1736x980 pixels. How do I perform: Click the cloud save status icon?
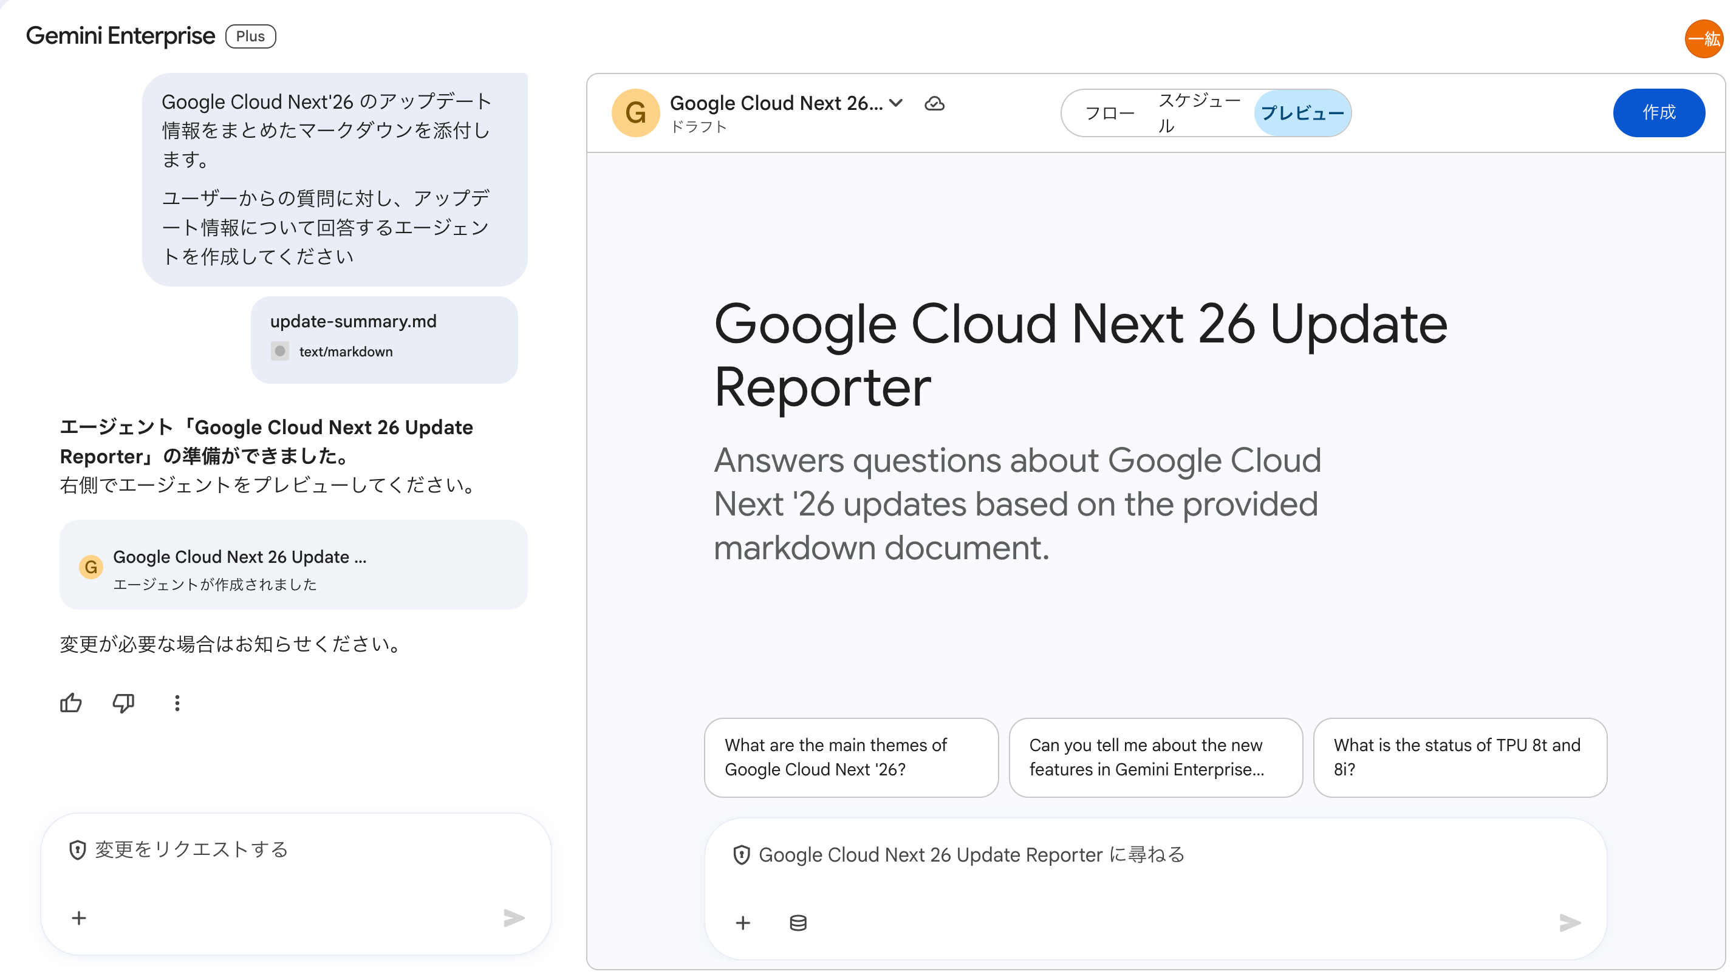coord(934,104)
